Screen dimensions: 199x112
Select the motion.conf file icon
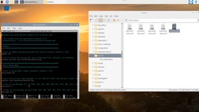[174, 28]
